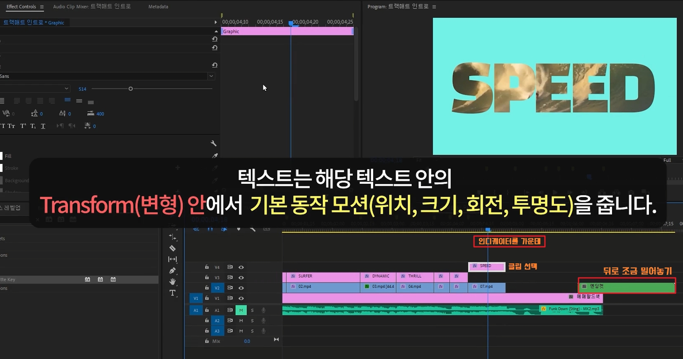This screenshot has width=683, height=359.
Task: Click the baseline shift icon
Action: coord(62,113)
